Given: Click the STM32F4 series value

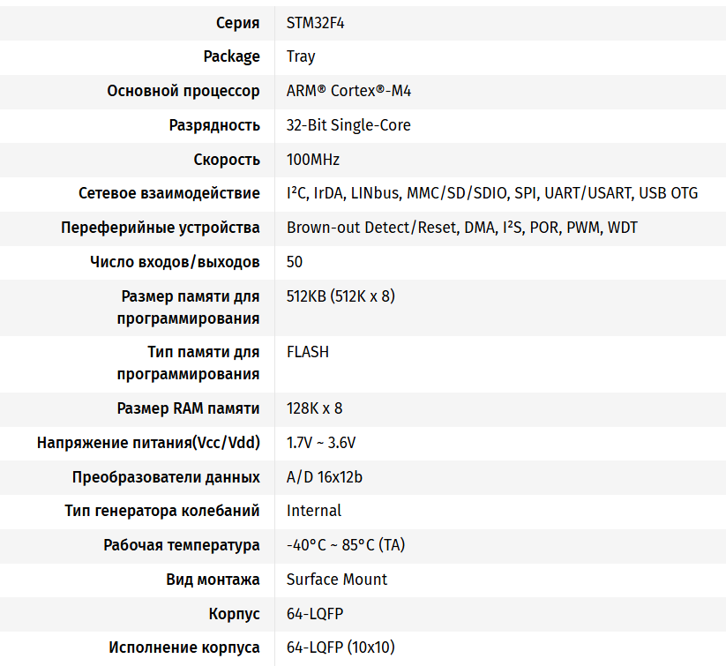Looking at the screenshot, I should pyautogui.click(x=315, y=23).
